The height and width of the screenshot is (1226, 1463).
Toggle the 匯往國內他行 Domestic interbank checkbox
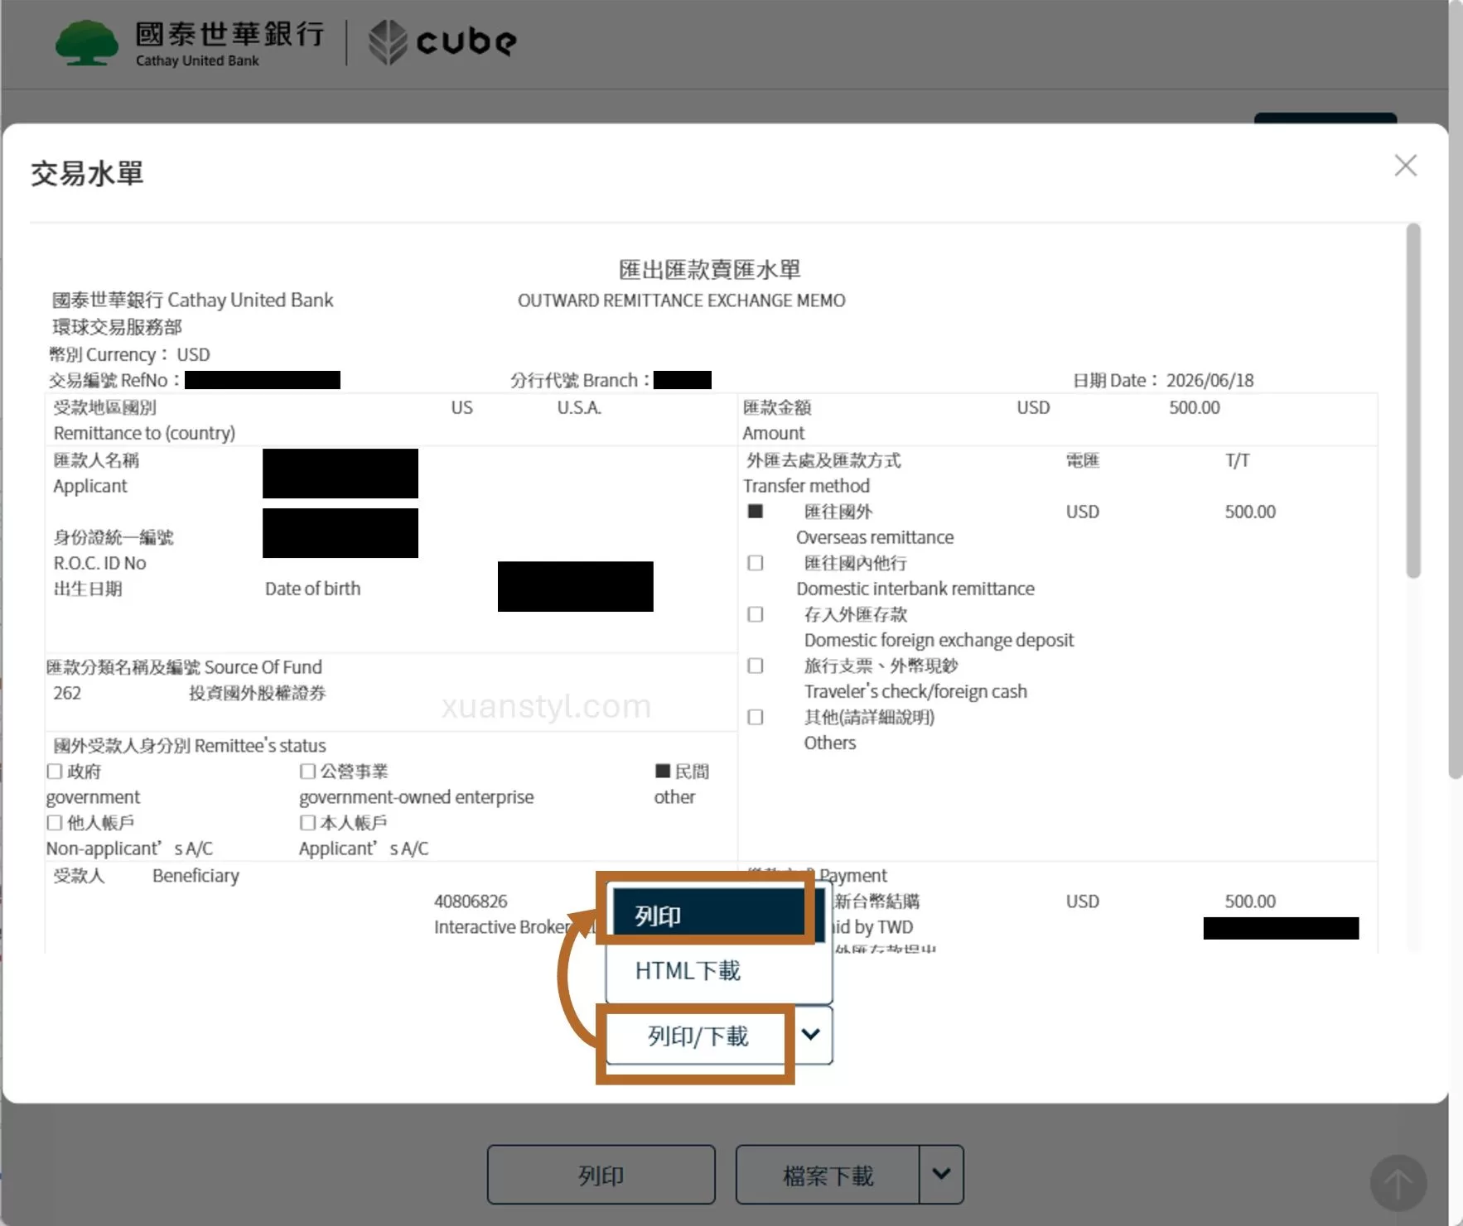pyautogui.click(x=756, y=563)
